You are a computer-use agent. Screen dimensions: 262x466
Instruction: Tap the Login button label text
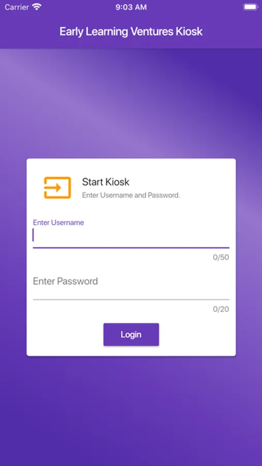click(x=131, y=334)
